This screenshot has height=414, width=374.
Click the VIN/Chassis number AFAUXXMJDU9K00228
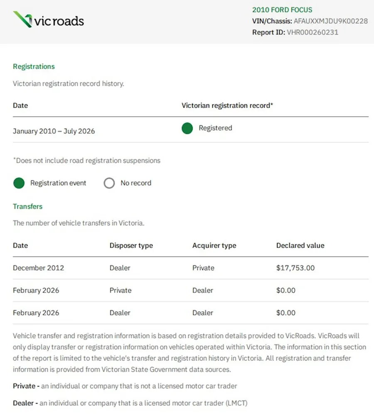[331, 21]
